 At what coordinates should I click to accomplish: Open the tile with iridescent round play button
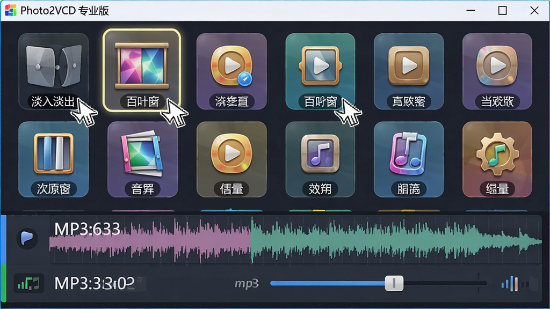click(497, 71)
